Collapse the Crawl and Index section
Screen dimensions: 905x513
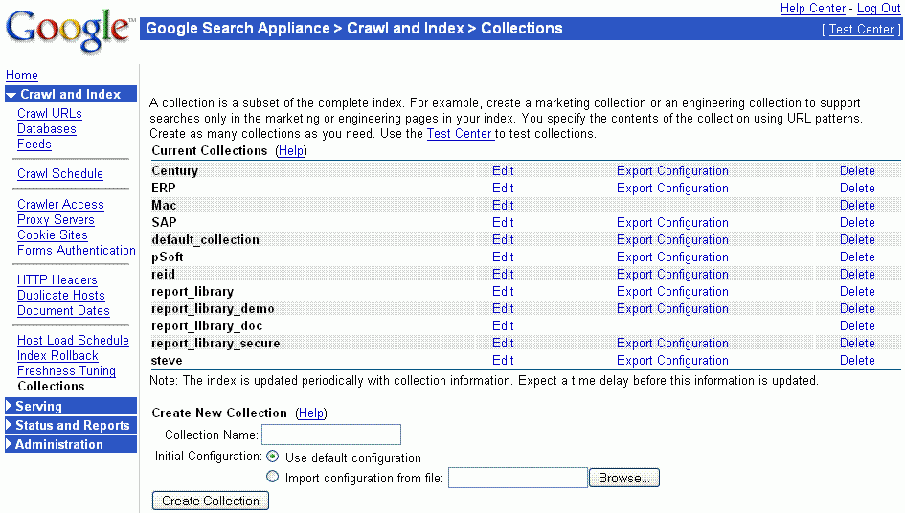[71, 94]
